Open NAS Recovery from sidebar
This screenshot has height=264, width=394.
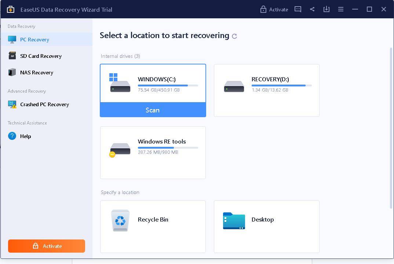(x=36, y=72)
